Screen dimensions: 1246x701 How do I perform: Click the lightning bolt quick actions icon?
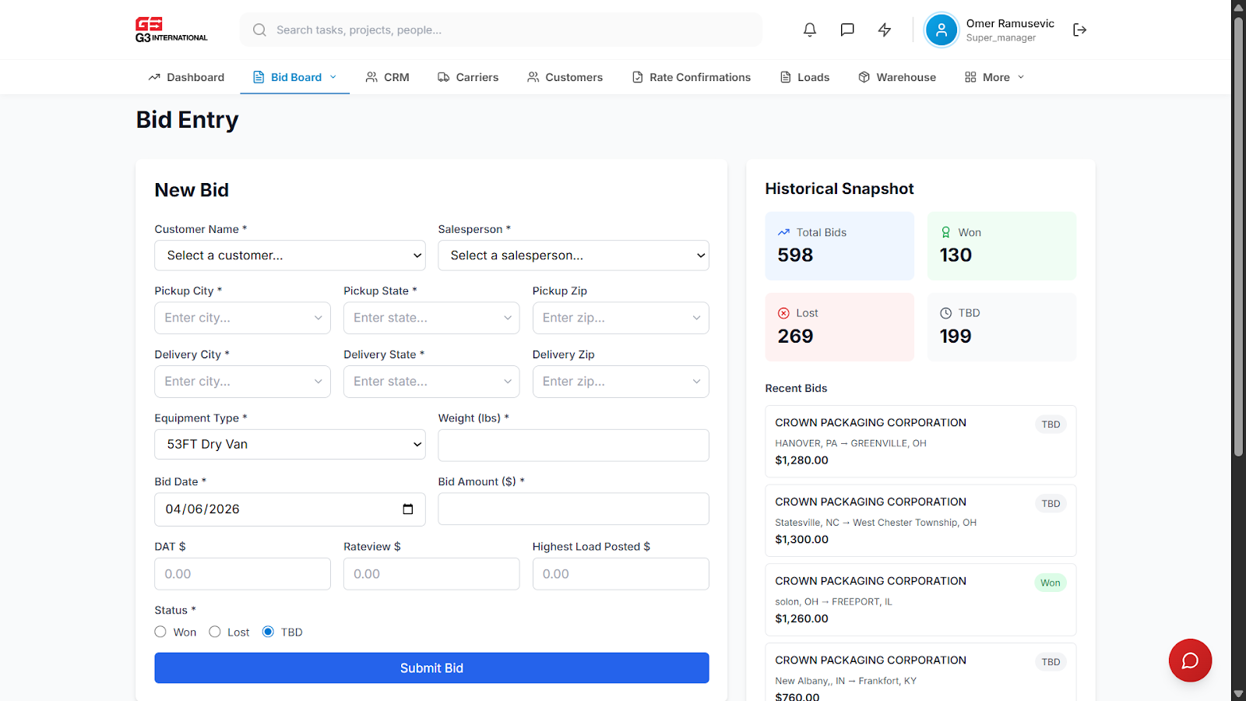885,30
